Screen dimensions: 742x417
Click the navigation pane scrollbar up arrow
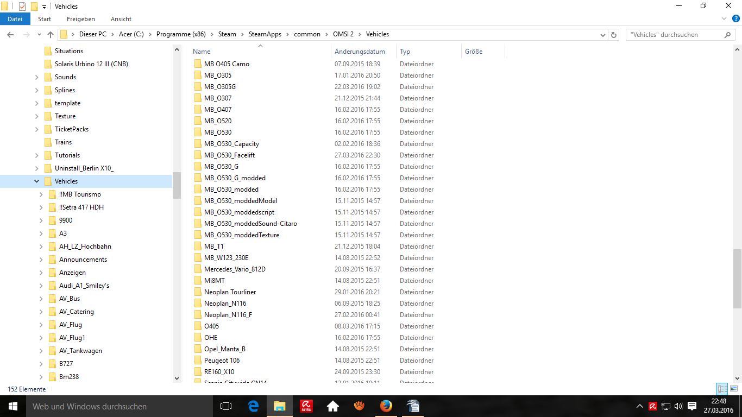(x=177, y=49)
